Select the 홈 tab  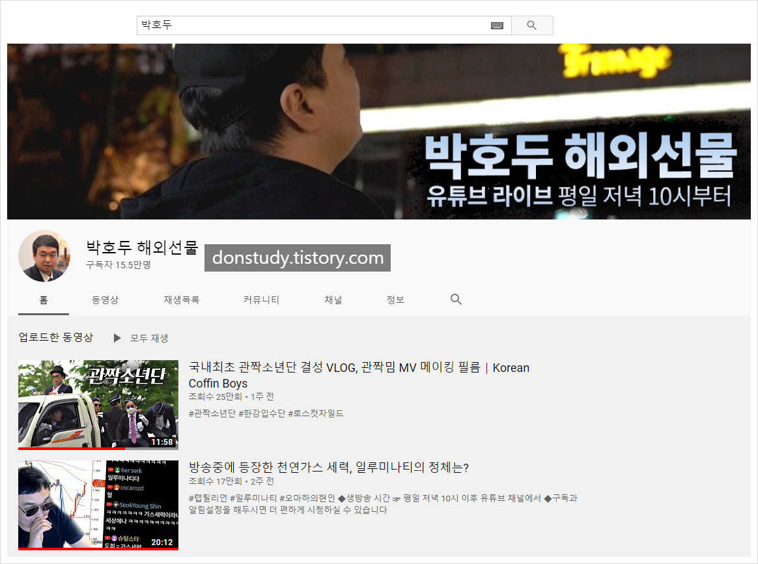pos(44,300)
